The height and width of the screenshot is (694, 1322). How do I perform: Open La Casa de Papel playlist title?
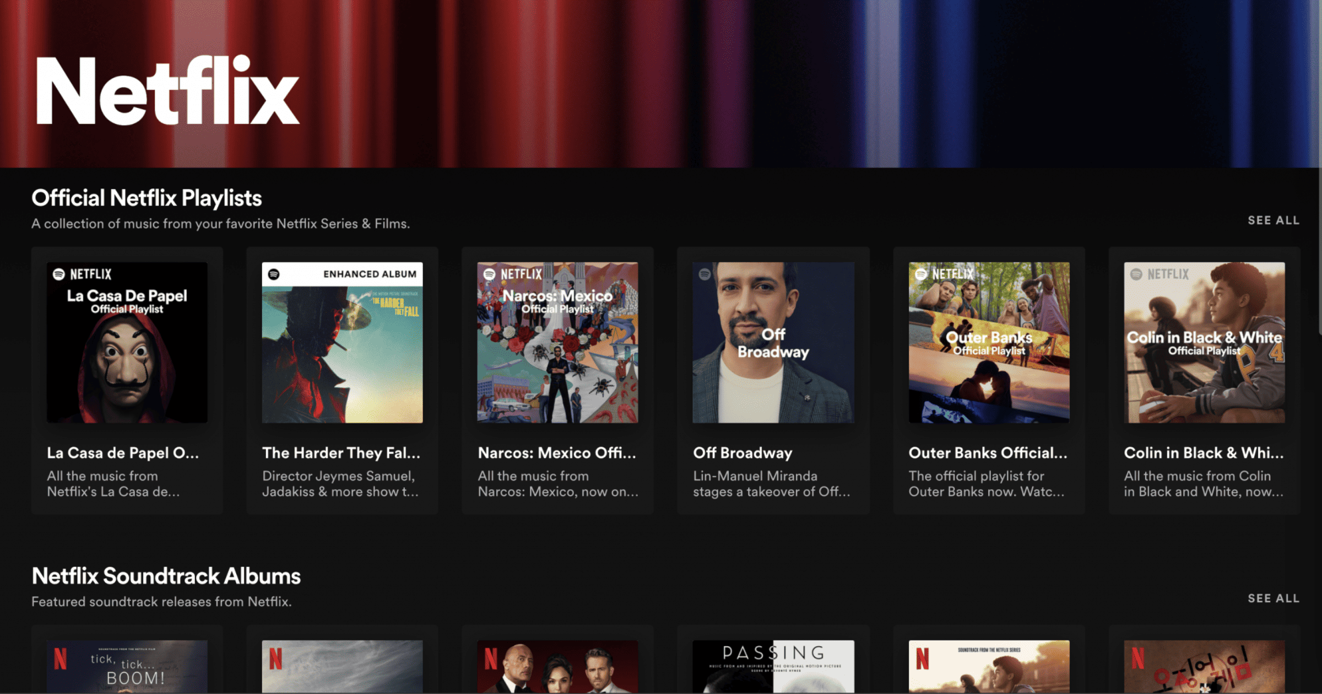click(x=123, y=453)
